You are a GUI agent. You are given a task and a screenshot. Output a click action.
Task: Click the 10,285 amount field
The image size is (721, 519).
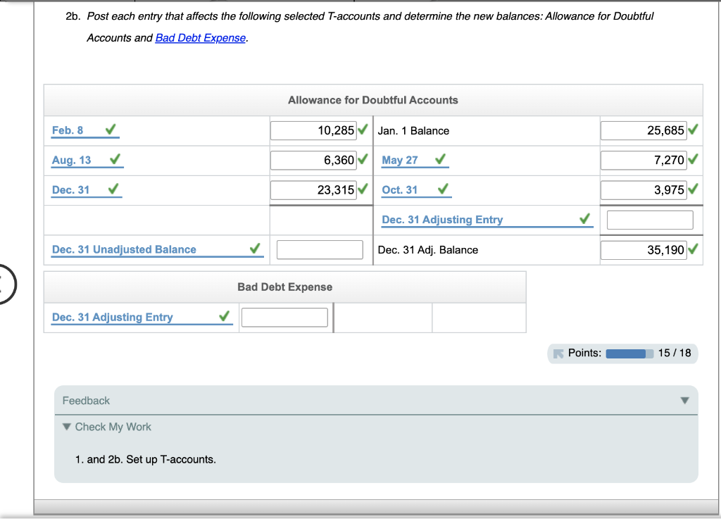[x=313, y=130]
